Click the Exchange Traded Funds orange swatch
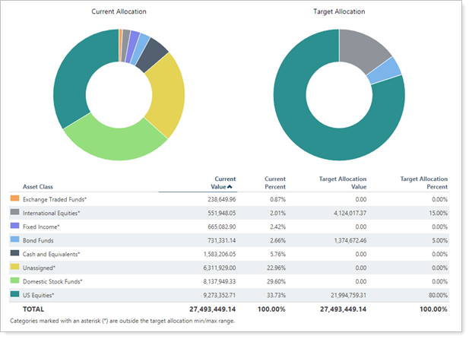The height and width of the screenshot is (339, 469). click(15, 198)
